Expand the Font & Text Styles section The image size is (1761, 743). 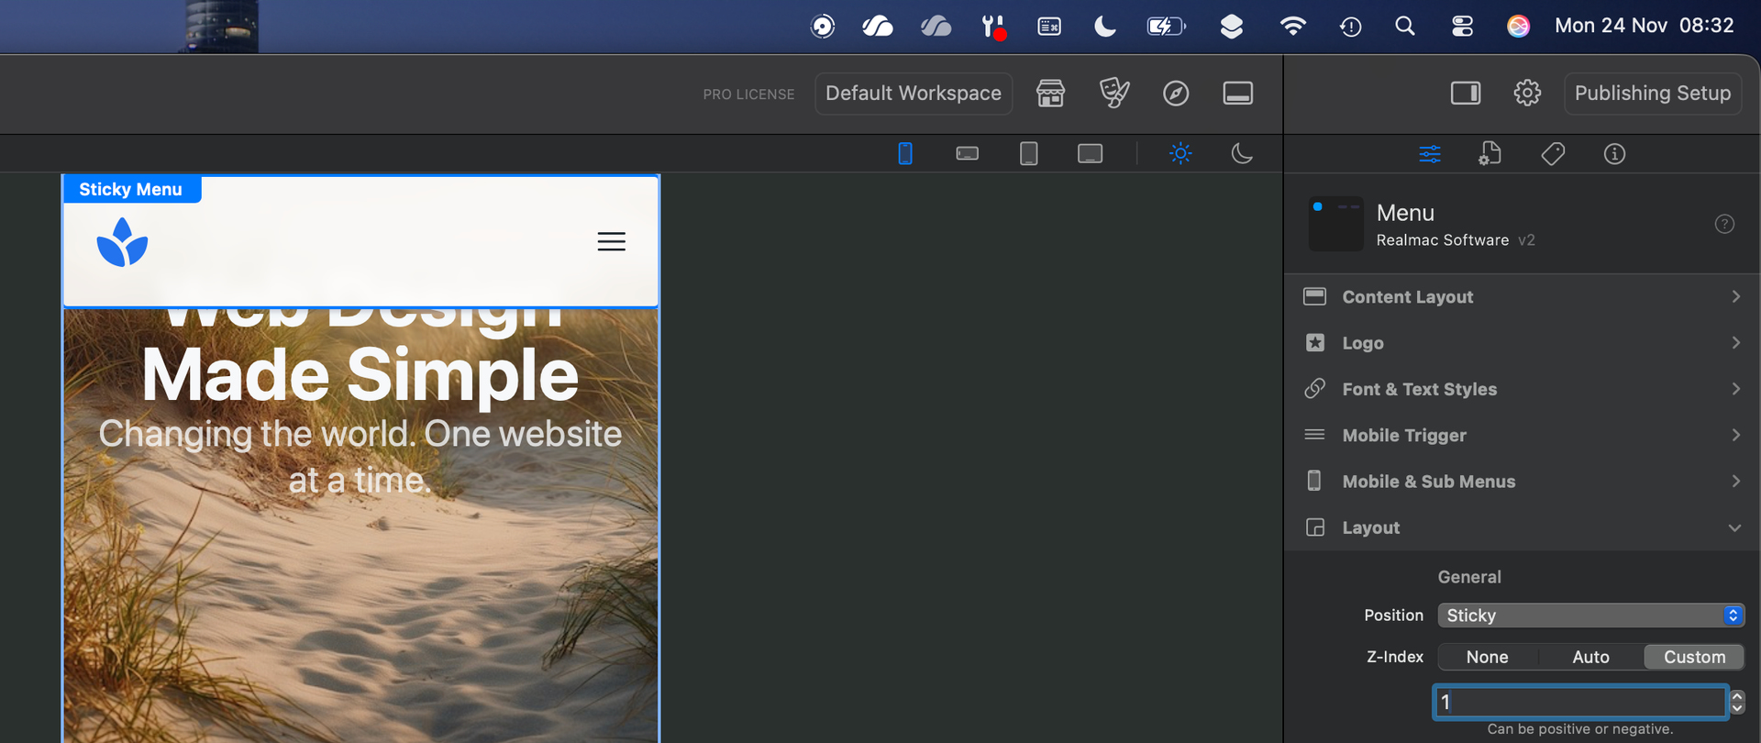(x=1522, y=389)
